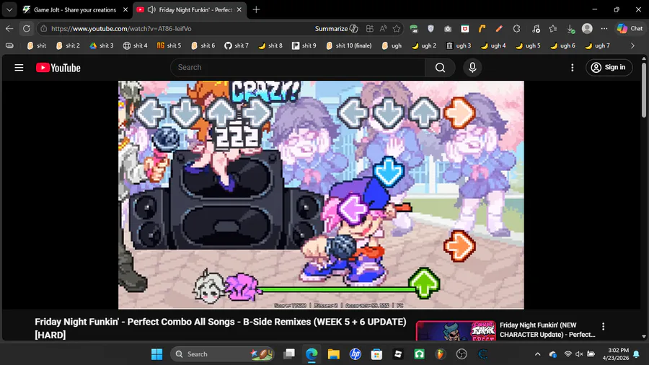Viewport: 649px width, 365px height.
Task: Click the camera screenshot extension icon
Action: click(448, 29)
